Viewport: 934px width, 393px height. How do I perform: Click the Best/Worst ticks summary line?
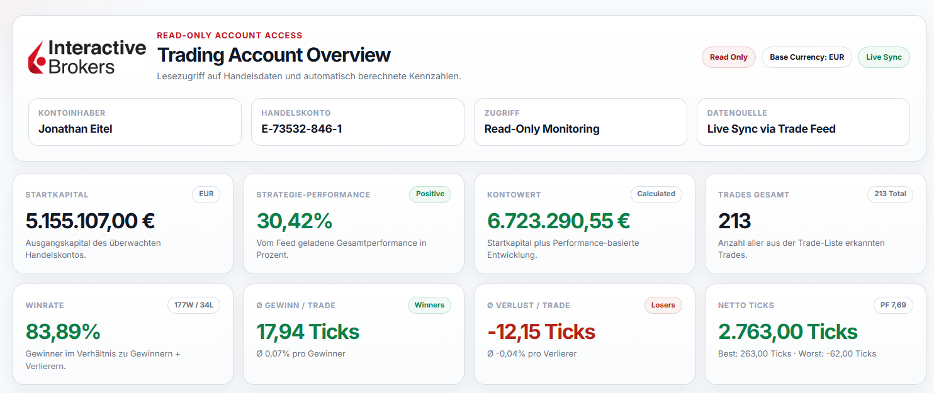tap(797, 354)
